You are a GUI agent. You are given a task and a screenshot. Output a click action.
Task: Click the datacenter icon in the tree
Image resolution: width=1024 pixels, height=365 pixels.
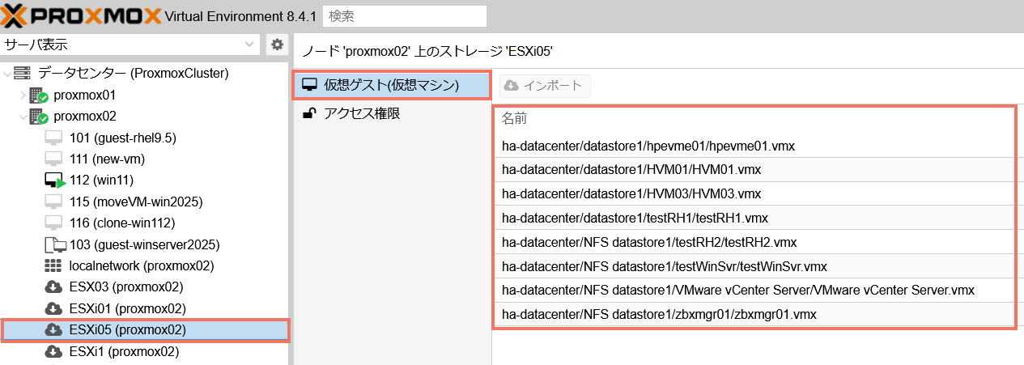tap(23, 74)
